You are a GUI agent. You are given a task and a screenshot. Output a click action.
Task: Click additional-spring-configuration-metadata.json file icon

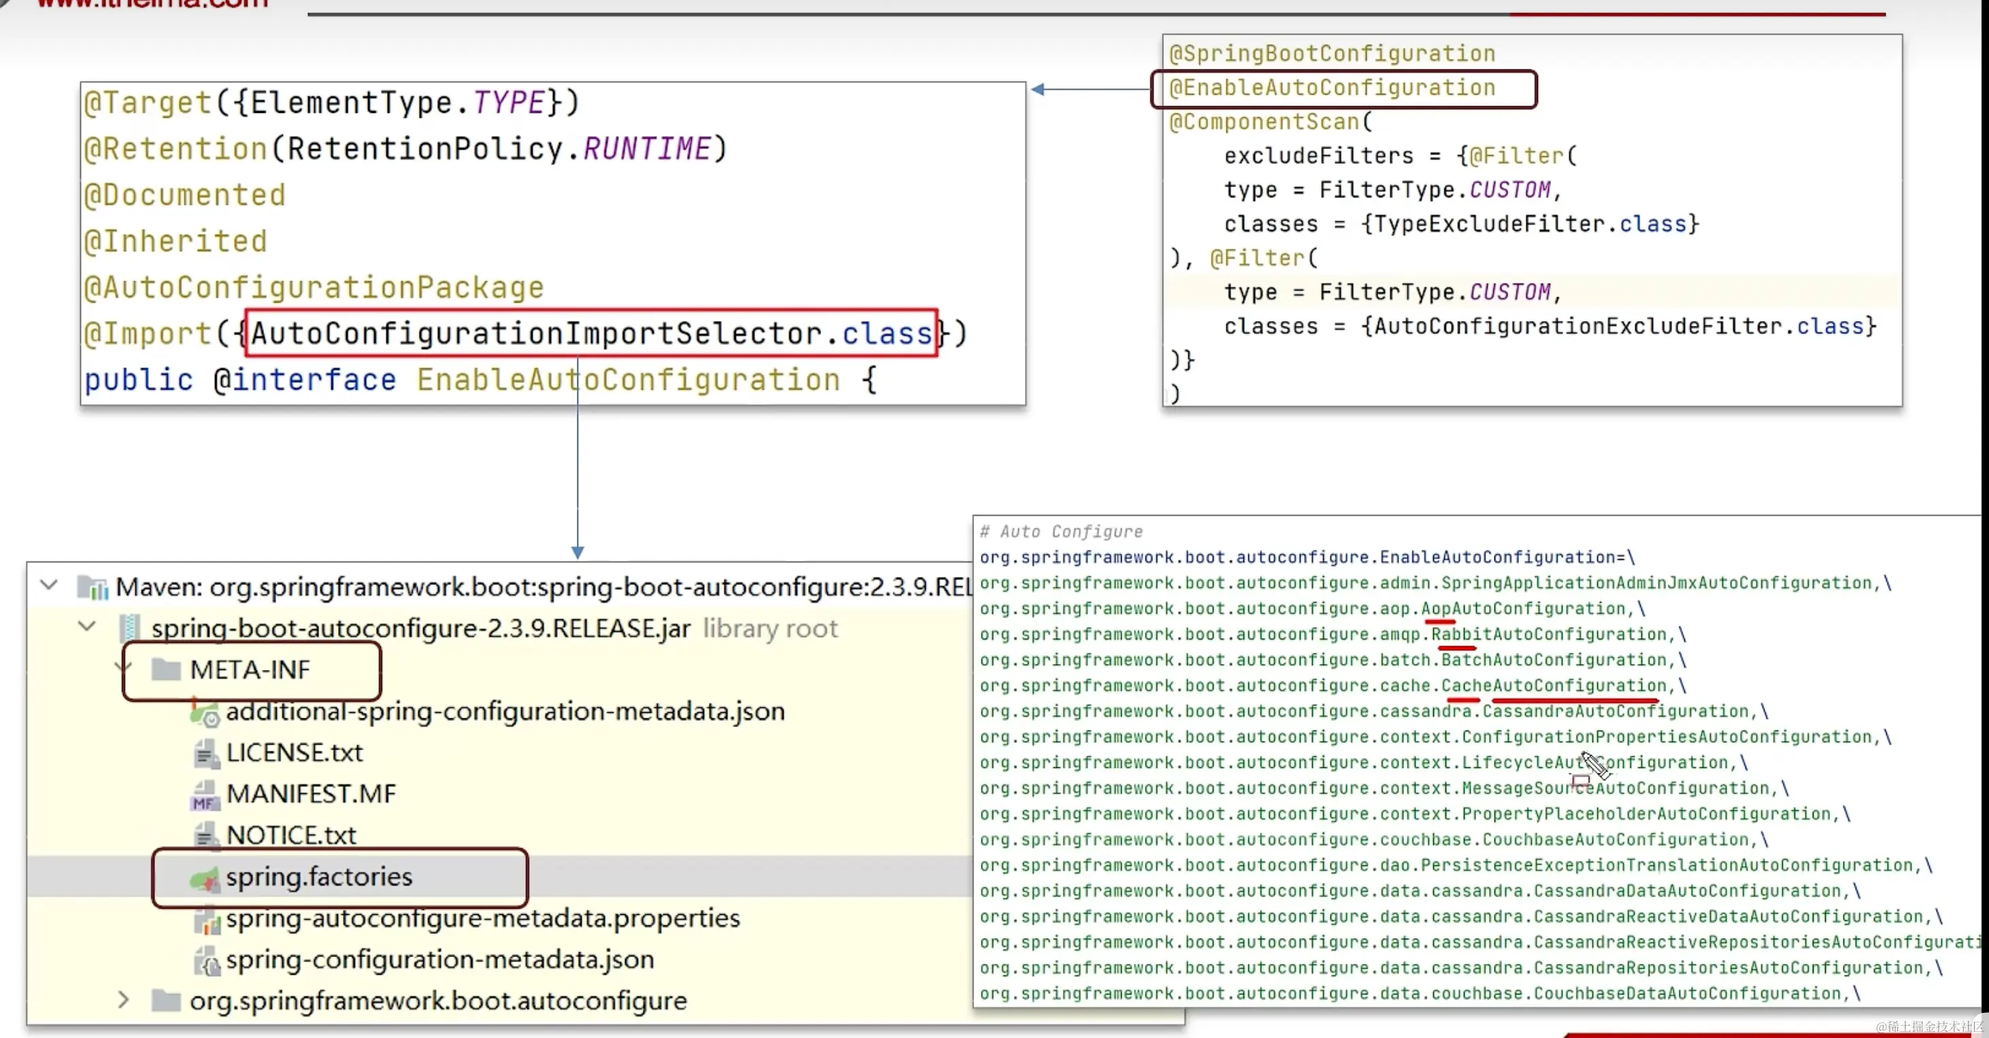[x=205, y=712]
